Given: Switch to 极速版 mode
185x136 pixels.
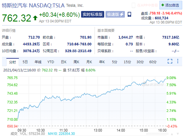Looking at the screenshot, I should click(x=115, y=14).
